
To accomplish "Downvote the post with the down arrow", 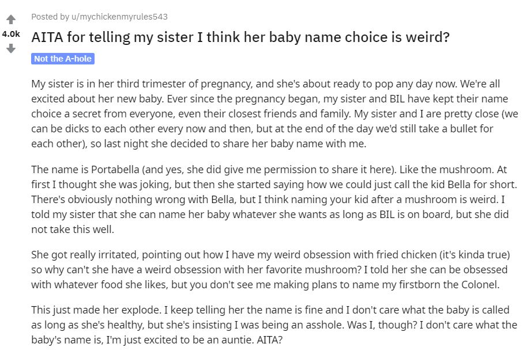I will [11, 49].
